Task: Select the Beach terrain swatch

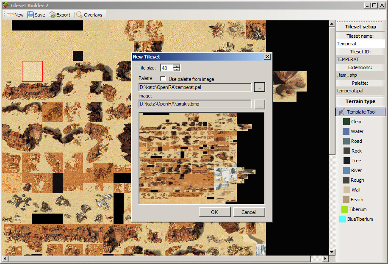Action: (x=346, y=200)
